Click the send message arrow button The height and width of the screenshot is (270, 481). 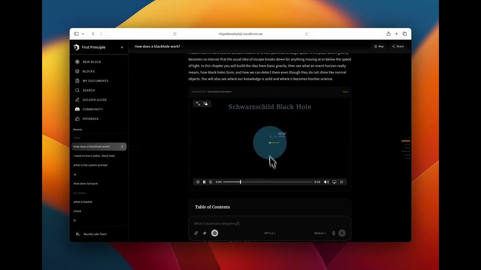pyautogui.click(x=342, y=233)
